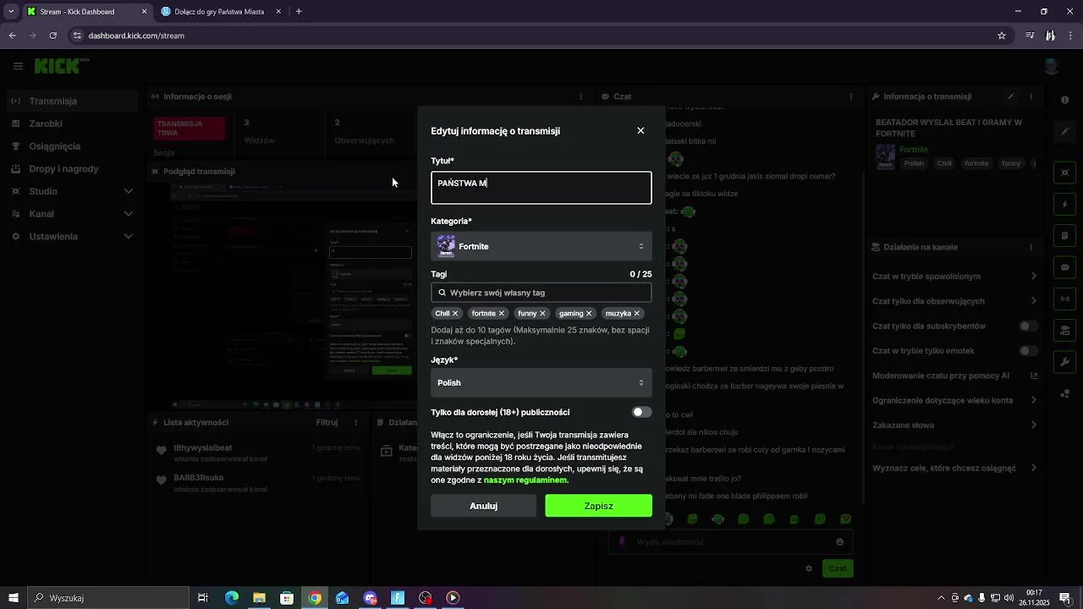Click the tag search field
The width and height of the screenshot is (1083, 609).
coord(541,293)
